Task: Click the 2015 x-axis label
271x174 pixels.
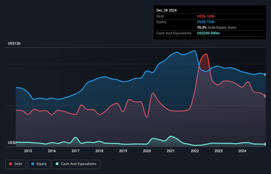Action: coord(28,151)
